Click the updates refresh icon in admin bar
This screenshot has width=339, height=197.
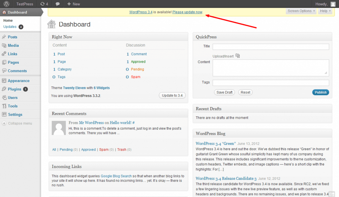coord(42,4)
